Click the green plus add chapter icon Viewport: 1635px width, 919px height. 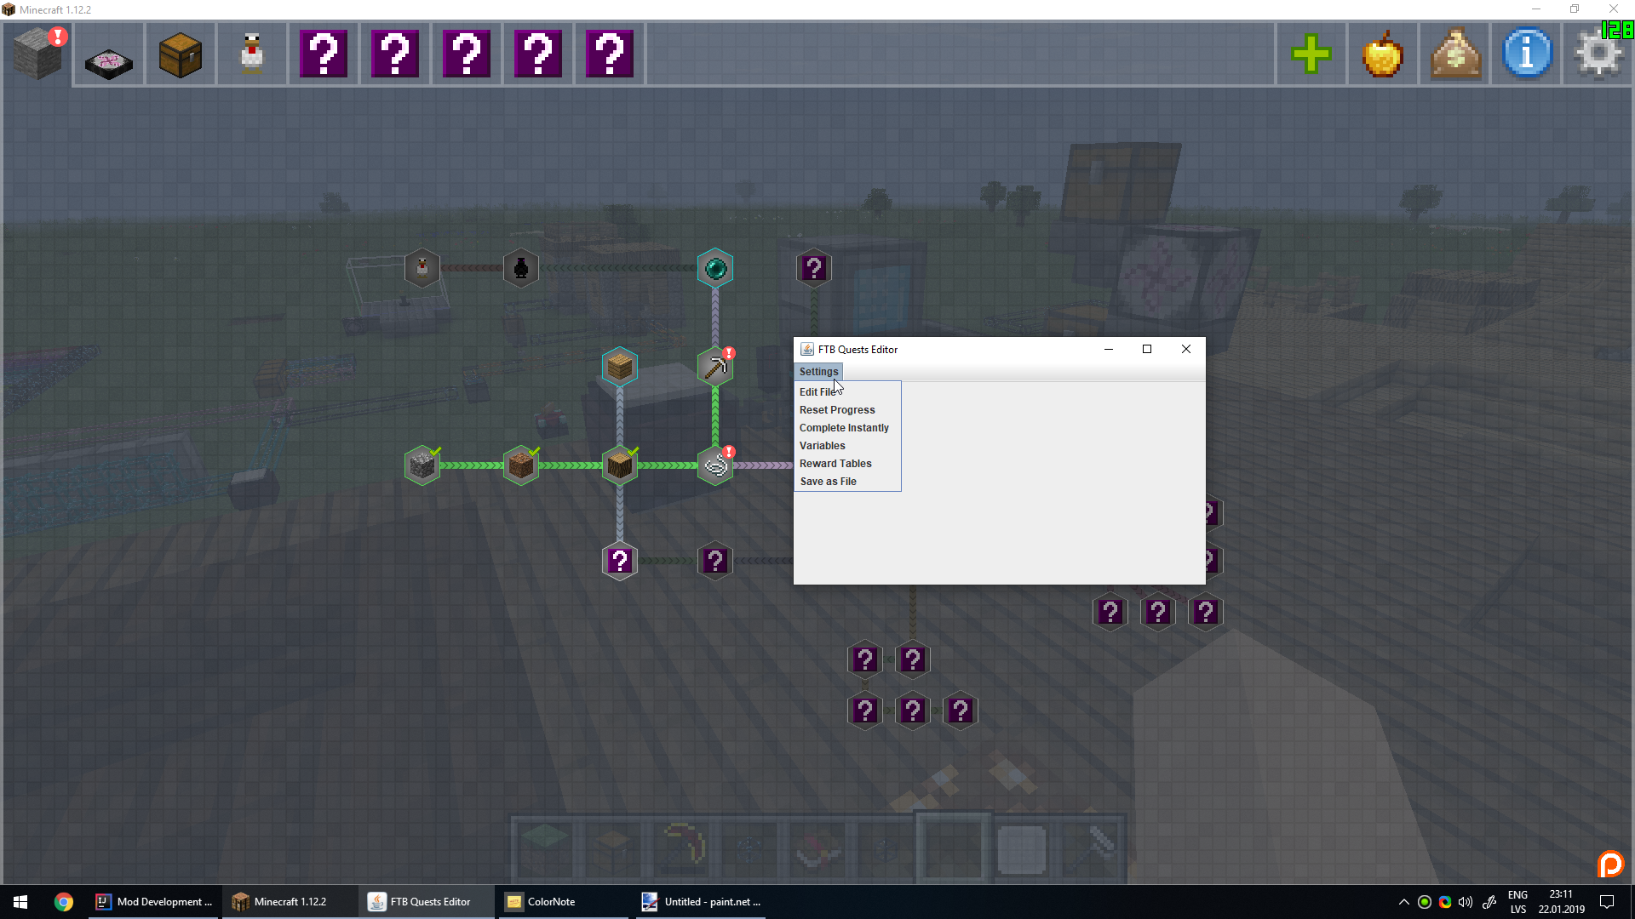point(1311,54)
